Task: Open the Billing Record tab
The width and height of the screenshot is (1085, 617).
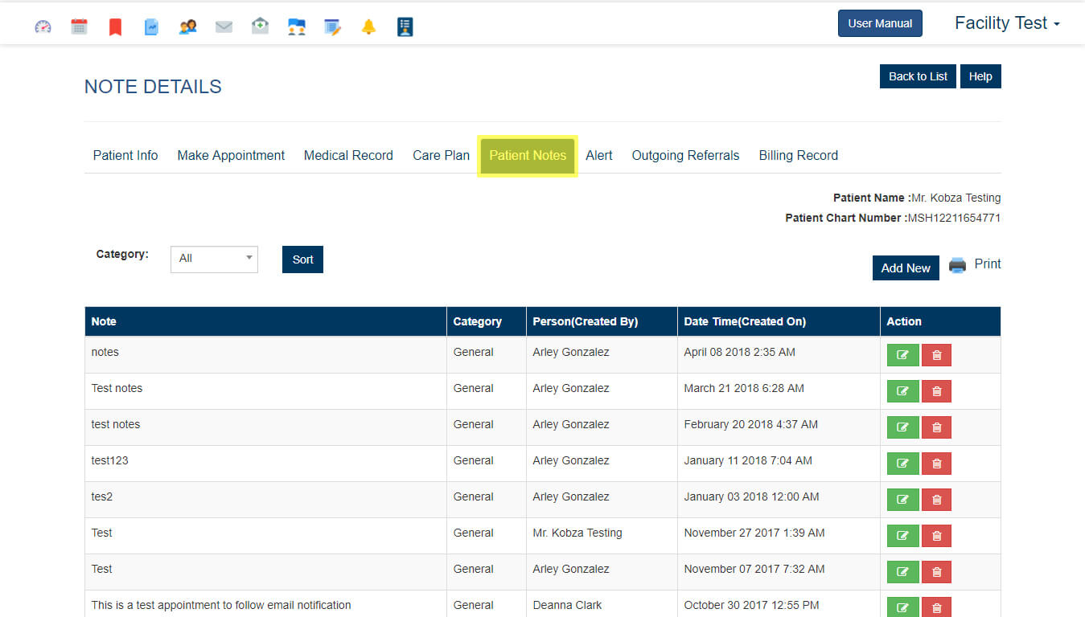Action: tap(798, 156)
